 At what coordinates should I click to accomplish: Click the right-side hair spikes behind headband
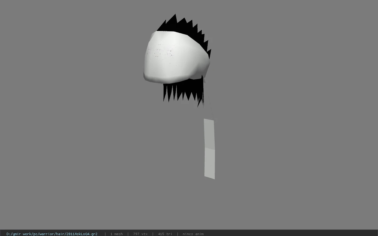(206, 44)
